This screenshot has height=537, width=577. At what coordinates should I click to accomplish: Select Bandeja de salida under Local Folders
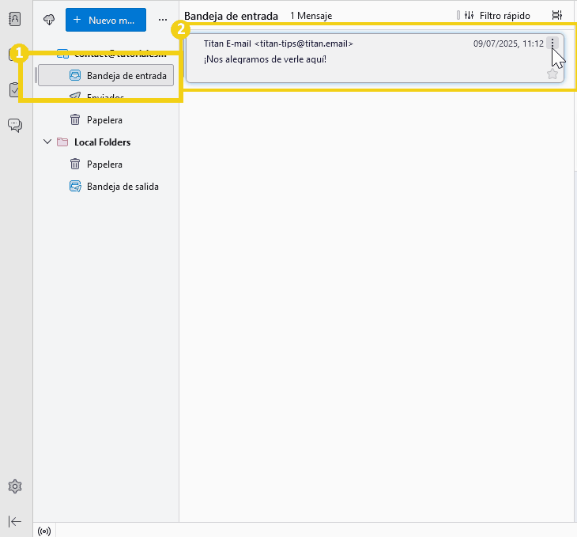(122, 187)
